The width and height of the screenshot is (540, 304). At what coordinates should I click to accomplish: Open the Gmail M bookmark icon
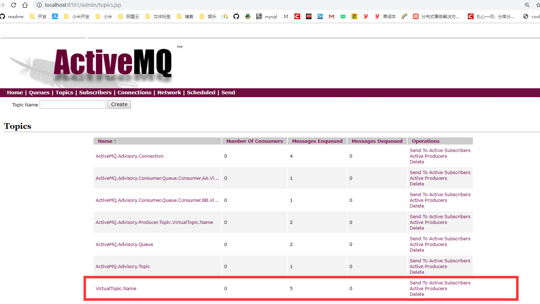pos(332,16)
